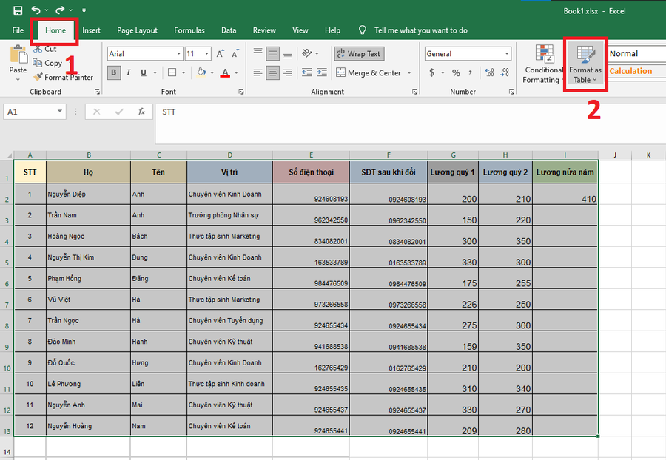Open Merge & Center dropdown arrow

409,72
